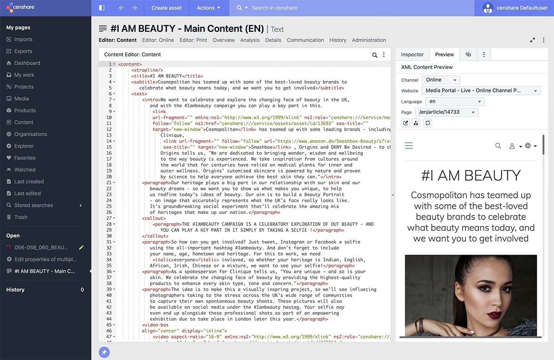Open the Content page in sidebar
The image size is (554, 360).
click(x=24, y=122)
